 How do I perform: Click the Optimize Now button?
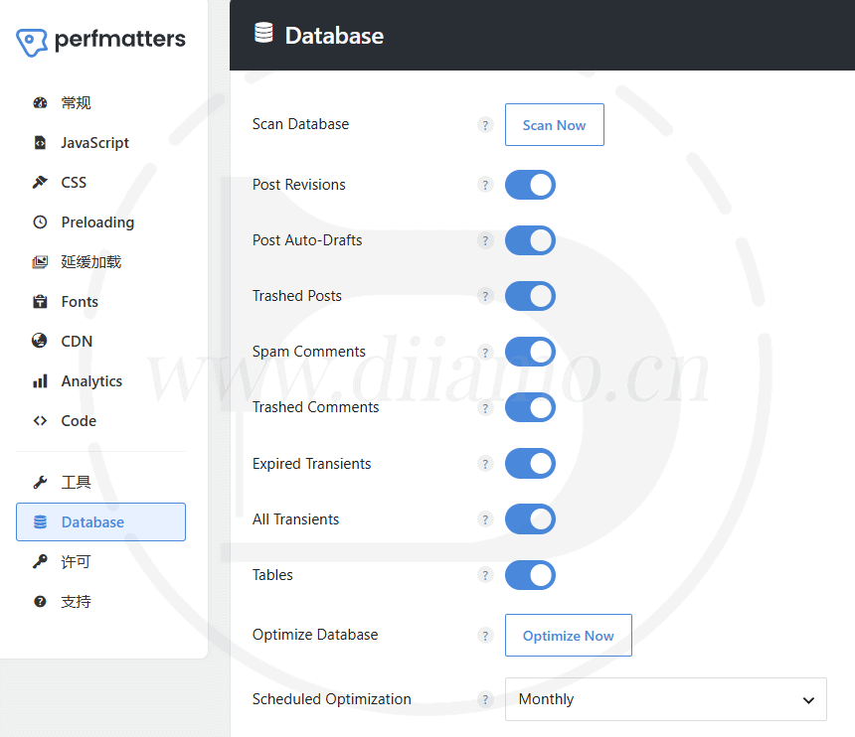[569, 635]
